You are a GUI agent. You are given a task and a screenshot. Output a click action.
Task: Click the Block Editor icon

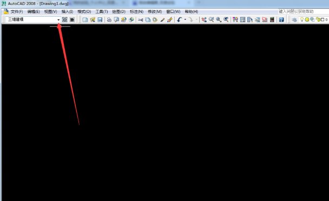click(170, 19)
